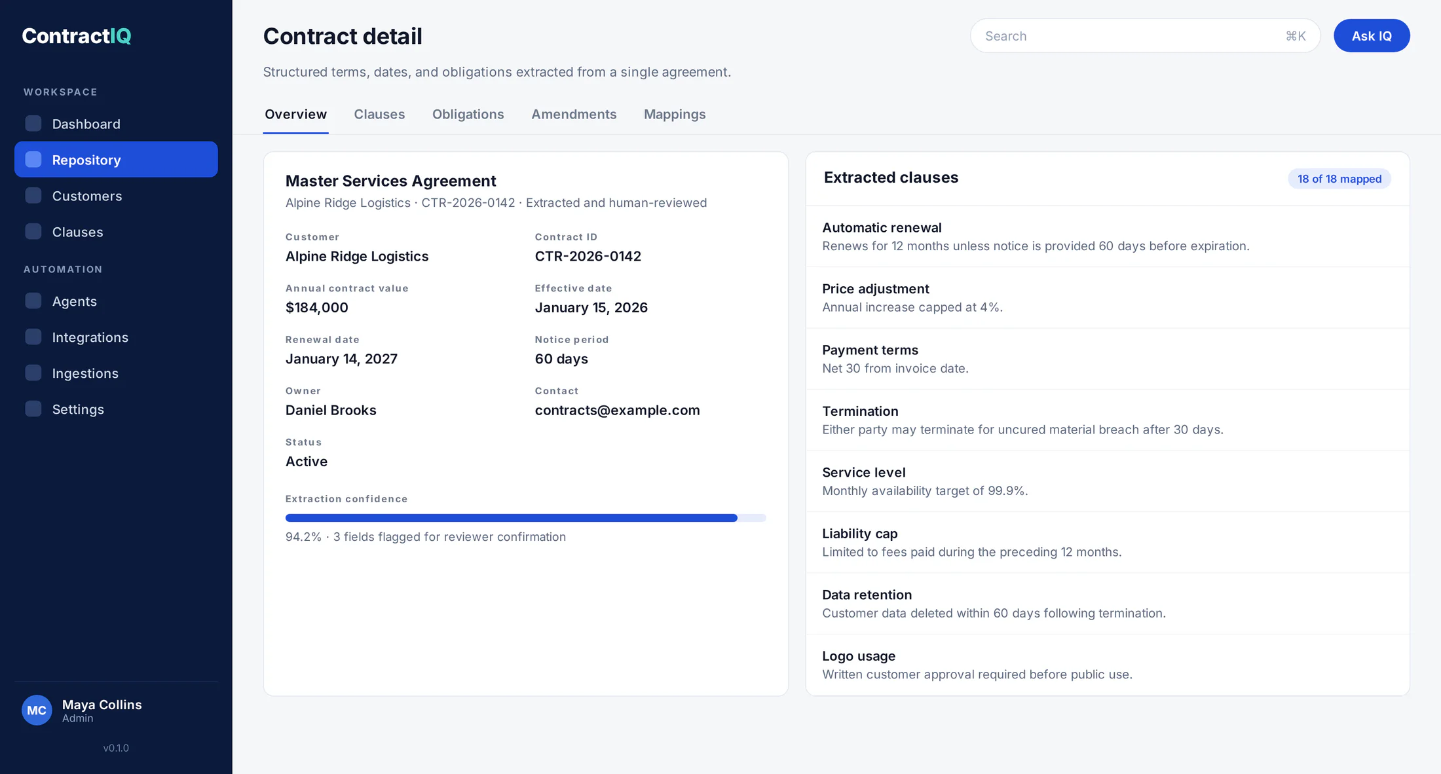The image size is (1441, 774).
Task: Click the Ingestions sidebar icon
Action: (33, 373)
